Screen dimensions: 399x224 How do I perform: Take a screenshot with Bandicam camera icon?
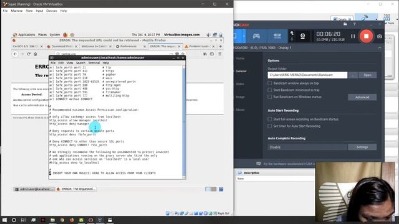pyautogui.click(x=380, y=36)
